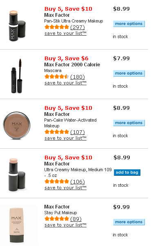
Task: Click the star rating for 2000 Calorie Mascara
Action: pyautogui.click(x=57, y=77)
